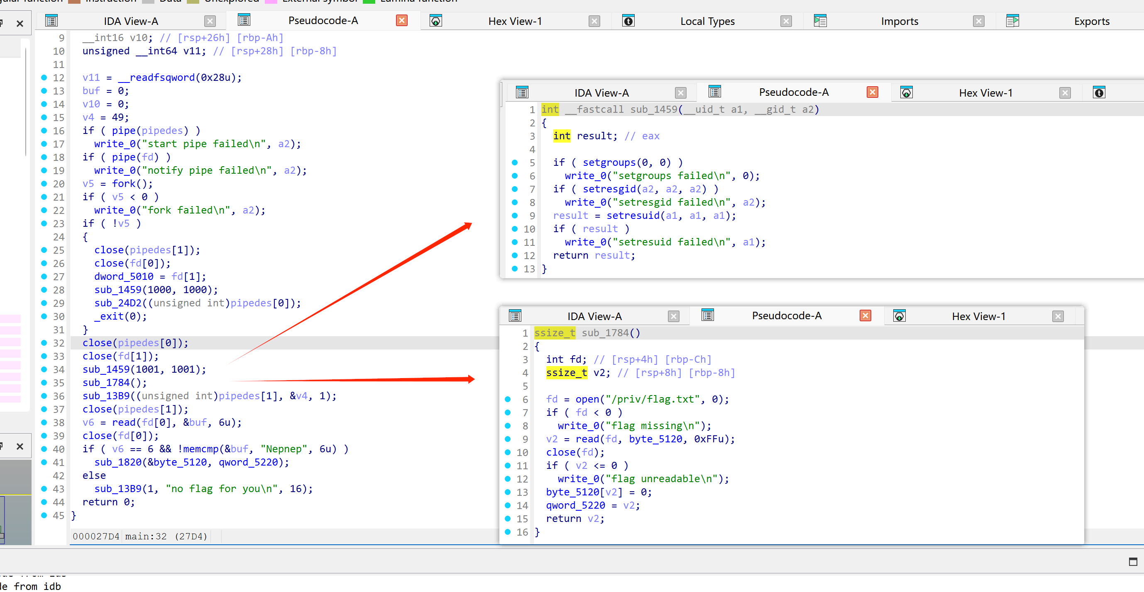This screenshot has width=1144, height=592.
Task: Select Hex View-1 tab in the sub_1459 window
Action: [985, 93]
